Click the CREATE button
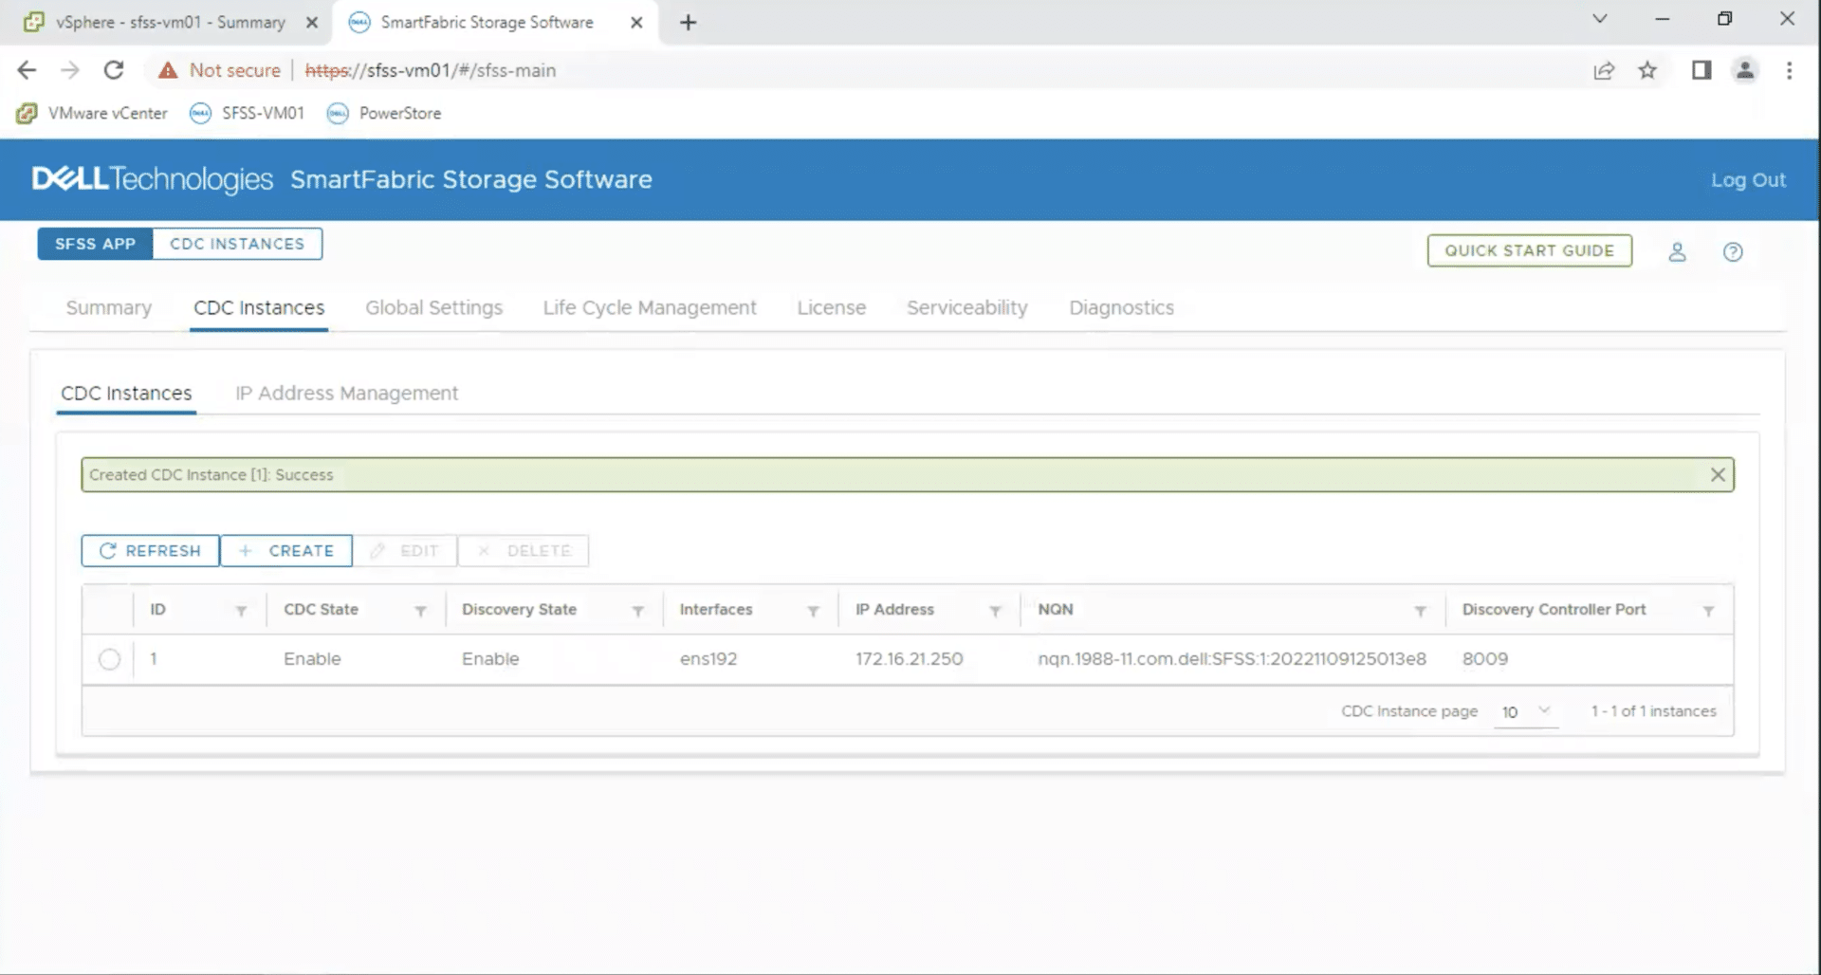The height and width of the screenshot is (975, 1821). (x=286, y=551)
